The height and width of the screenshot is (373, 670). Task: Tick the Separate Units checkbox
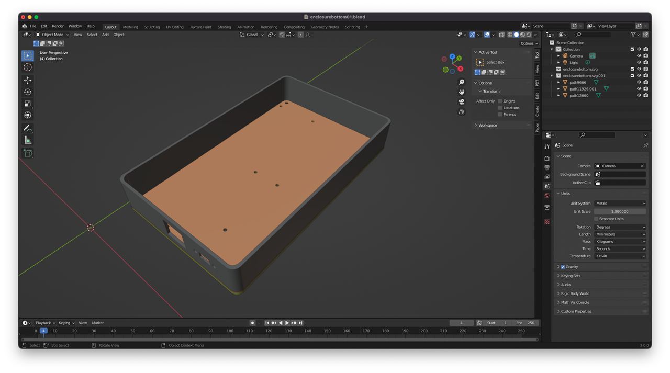596,219
